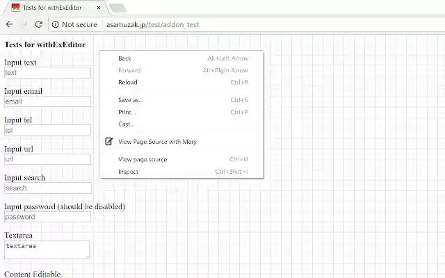
Task: Click the Not secure label text
Action: [79, 25]
